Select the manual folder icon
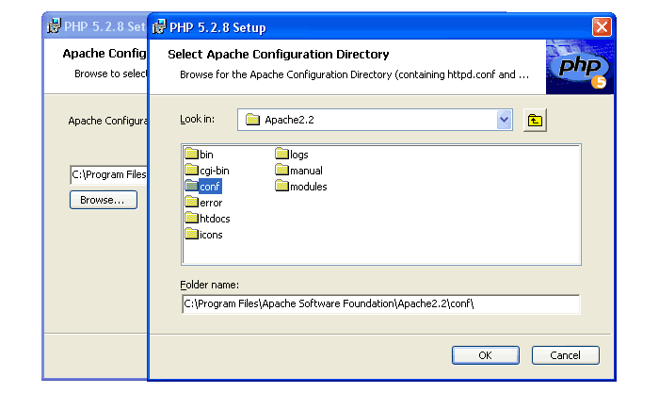659x393 pixels. pos(281,171)
